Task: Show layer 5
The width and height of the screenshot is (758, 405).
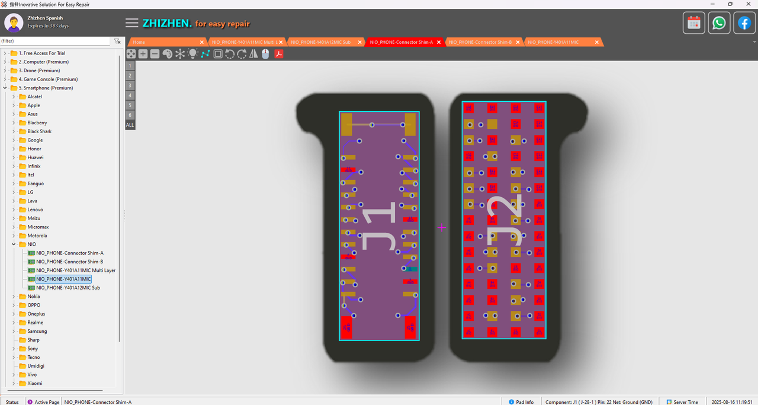Action: 130,105
